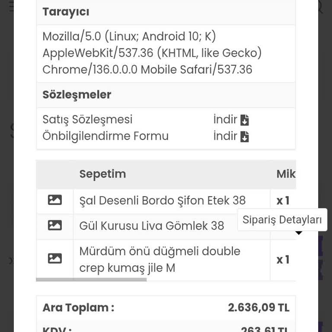This screenshot has width=332, height=332.
Task: Click the x1 quantity for Şal Desenli Etek
Action: point(283,201)
